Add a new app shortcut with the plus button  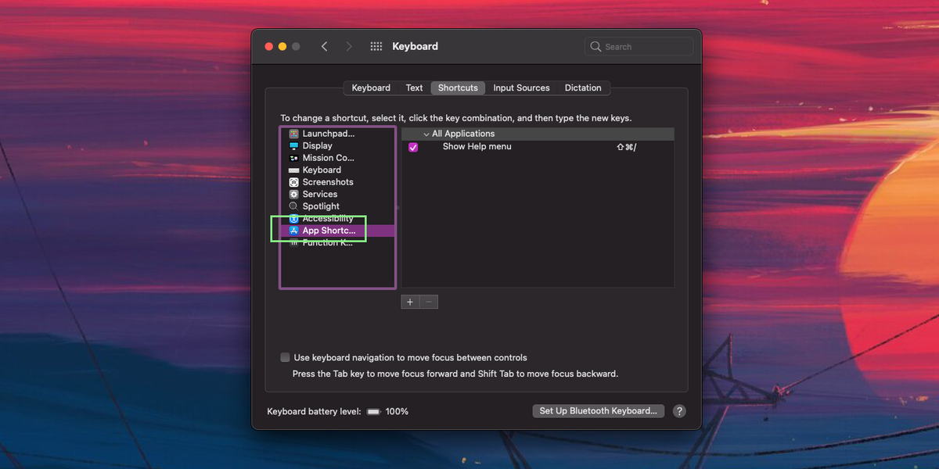[409, 301]
